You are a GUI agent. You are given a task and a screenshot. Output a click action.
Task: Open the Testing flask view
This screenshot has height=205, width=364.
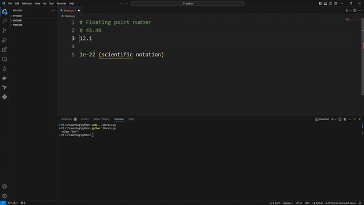coord(5,68)
